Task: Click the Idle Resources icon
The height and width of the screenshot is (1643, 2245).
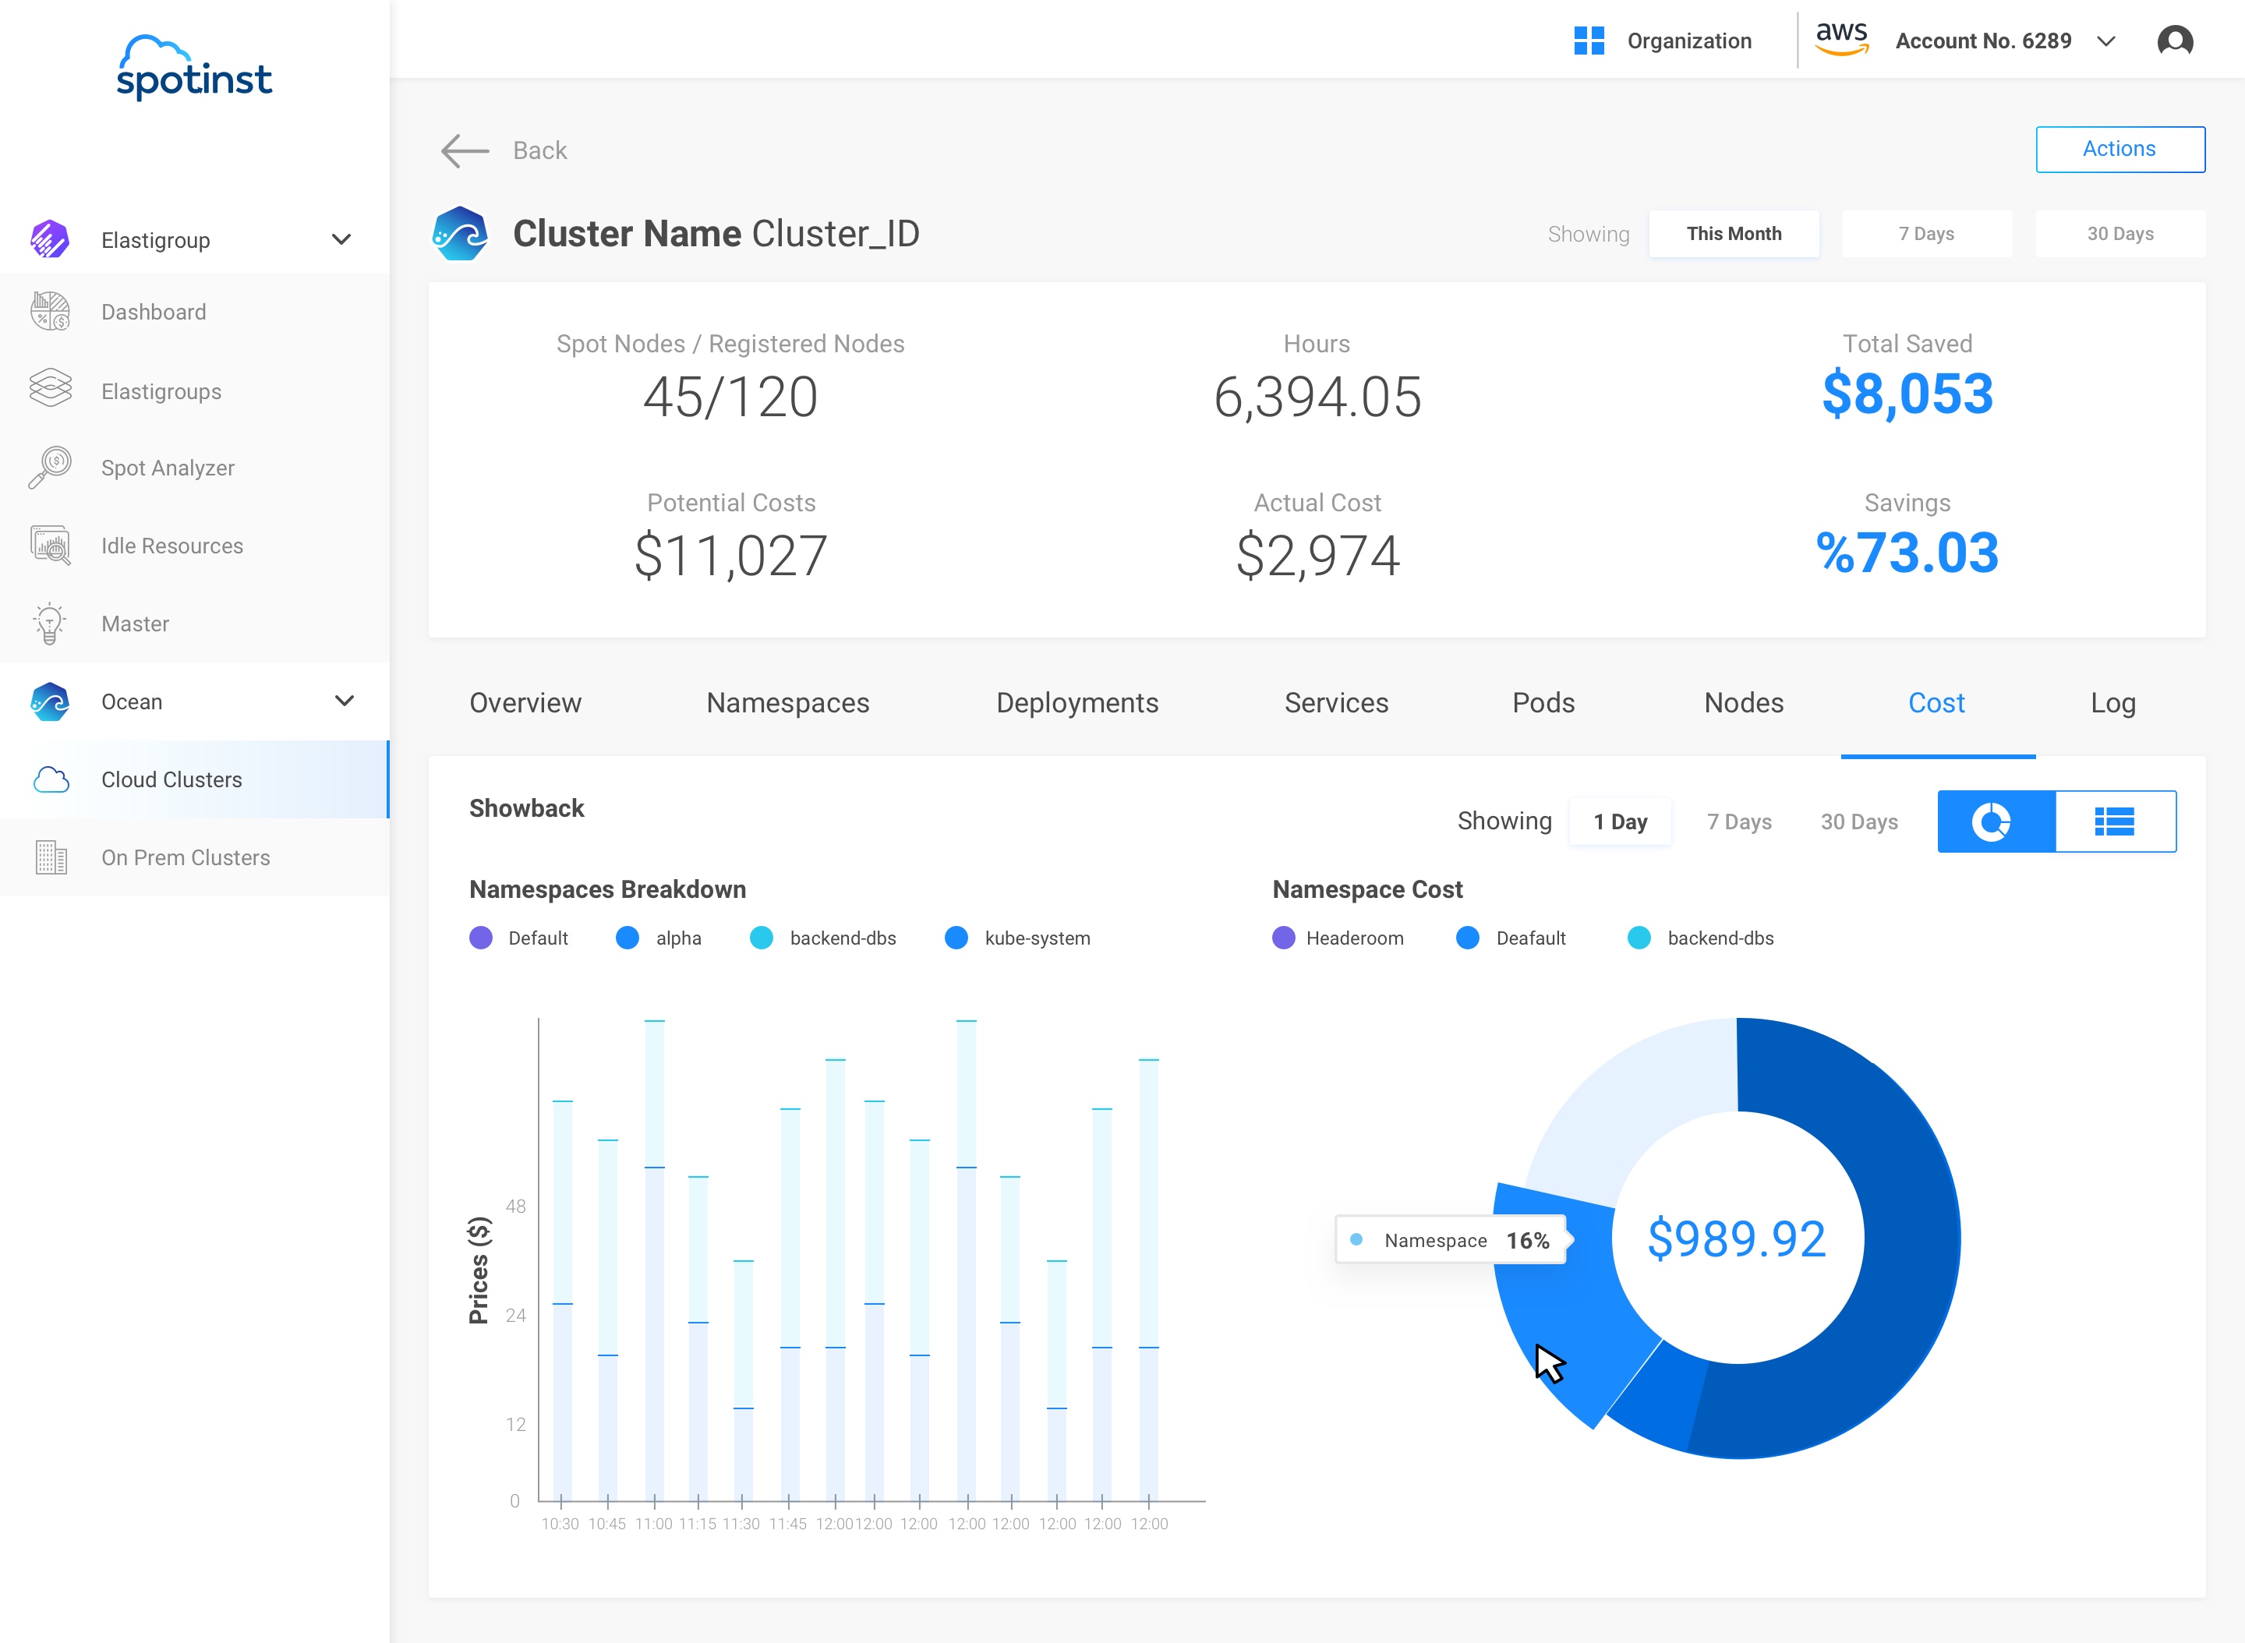Action: click(x=50, y=545)
